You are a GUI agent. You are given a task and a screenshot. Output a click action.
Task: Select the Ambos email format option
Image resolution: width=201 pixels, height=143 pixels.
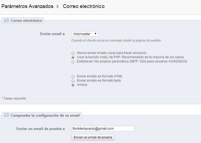(73, 85)
